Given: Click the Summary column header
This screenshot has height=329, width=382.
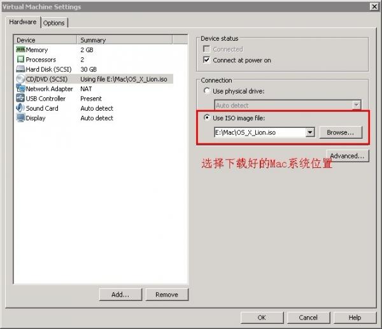Looking at the screenshot, I should 125,40.
